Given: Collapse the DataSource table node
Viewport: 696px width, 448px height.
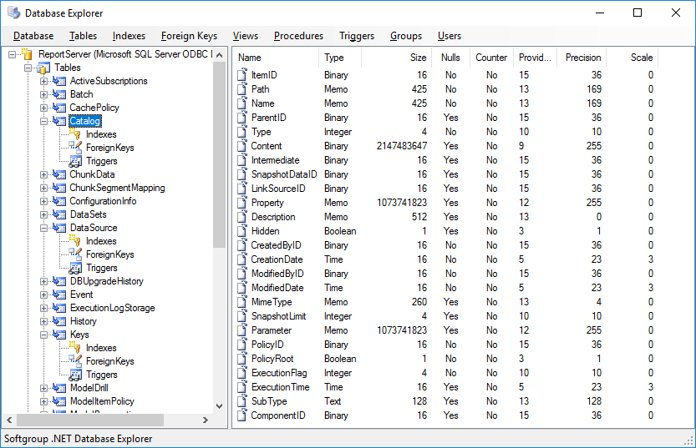Looking at the screenshot, I should click(x=43, y=228).
